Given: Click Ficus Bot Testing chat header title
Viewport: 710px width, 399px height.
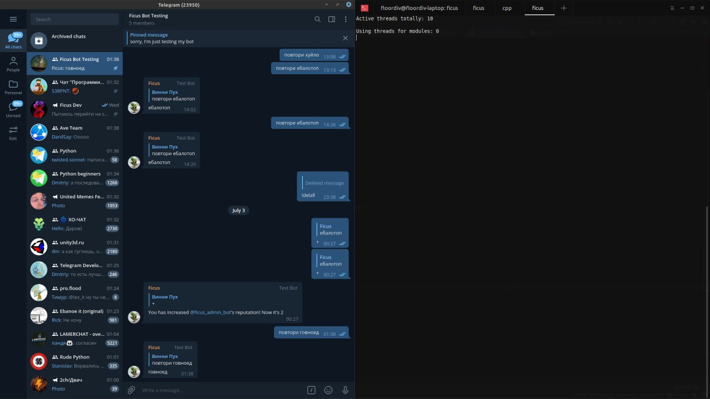Looking at the screenshot, I should 149,16.
